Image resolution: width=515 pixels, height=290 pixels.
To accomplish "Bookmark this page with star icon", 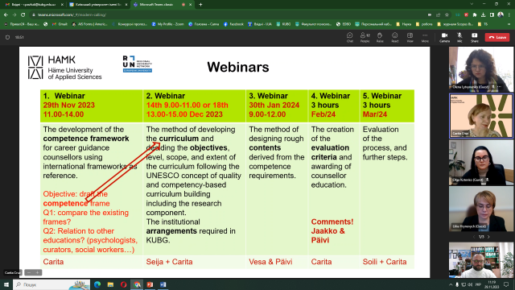I will [x=447, y=14].
